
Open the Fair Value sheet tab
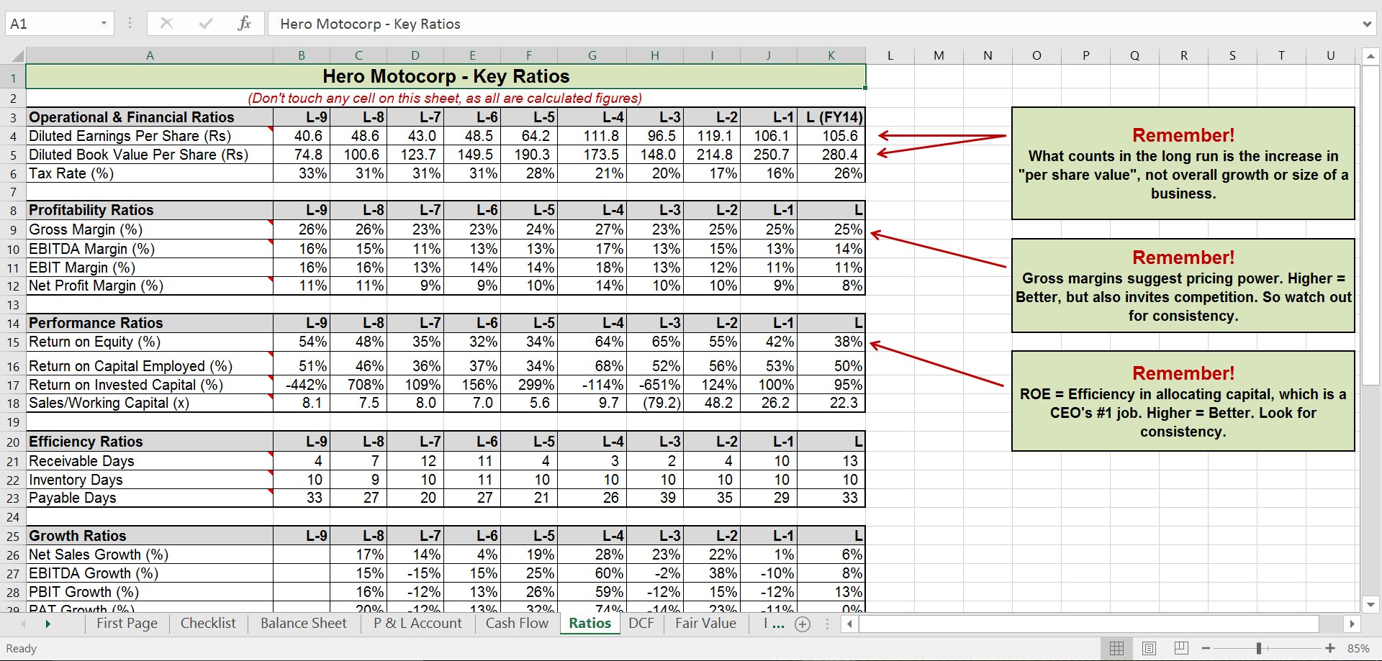(705, 624)
